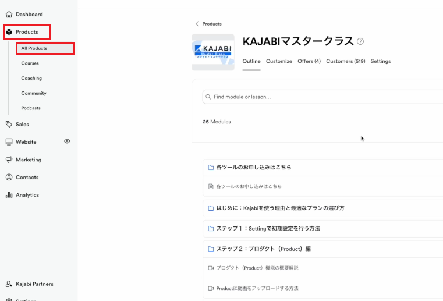Screen dimensions: 443x301
Task: Go to Contacts section
Action: coord(27,177)
